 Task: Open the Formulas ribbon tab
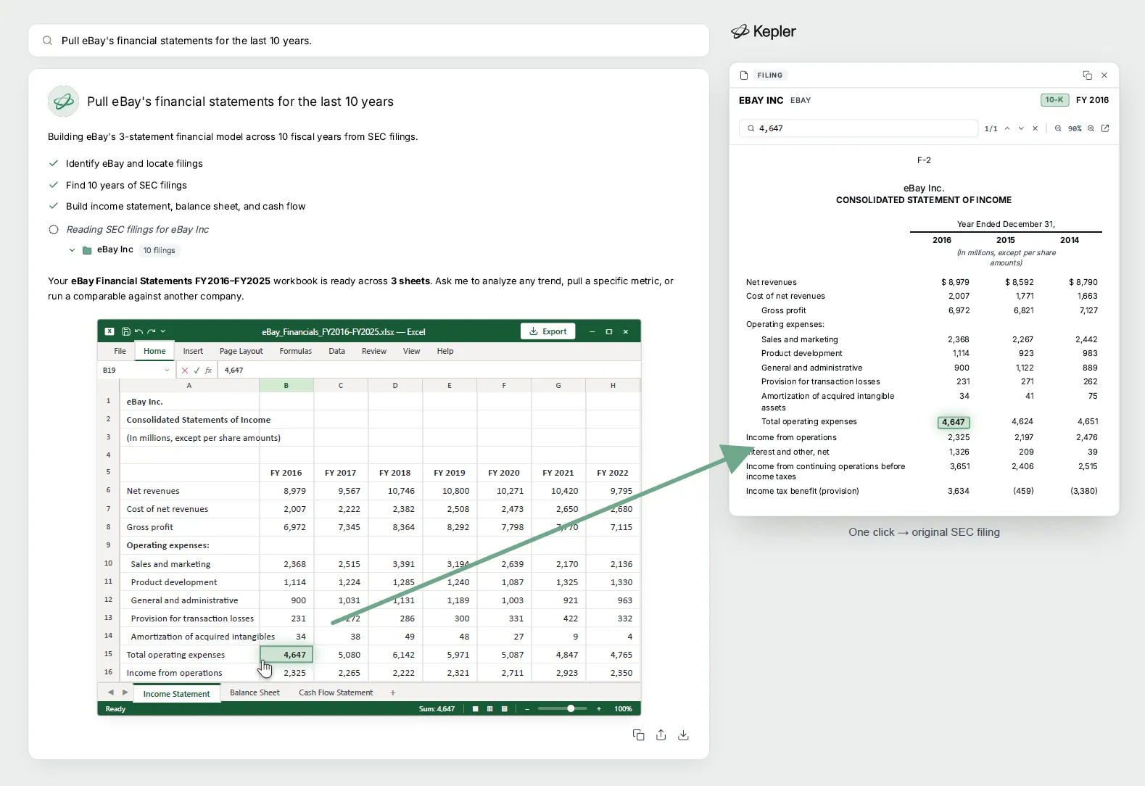click(x=296, y=351)
